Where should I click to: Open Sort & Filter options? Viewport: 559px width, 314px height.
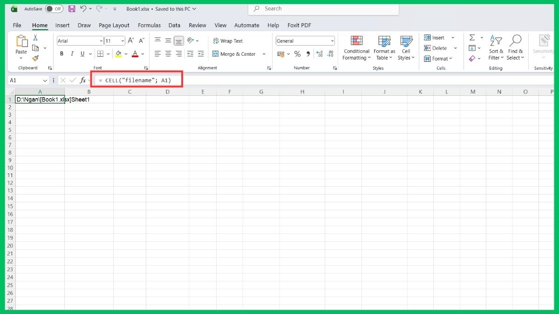click(496, 48)
